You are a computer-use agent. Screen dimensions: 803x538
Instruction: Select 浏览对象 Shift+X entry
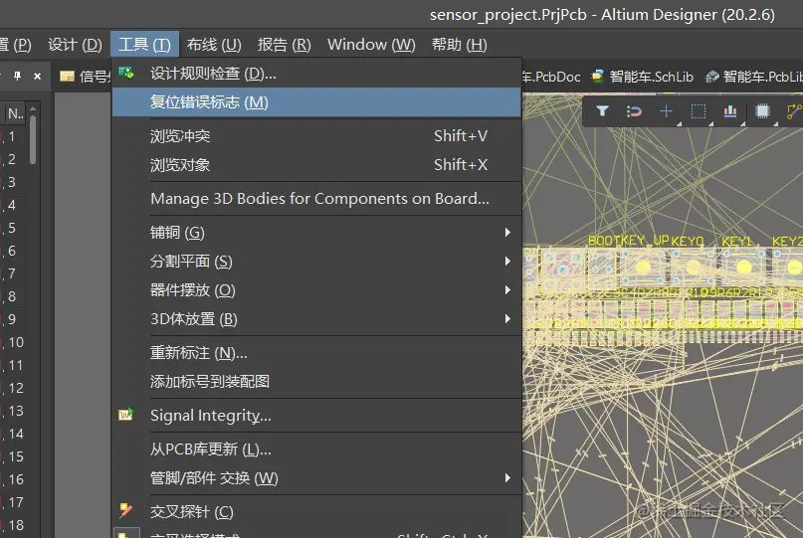tap(316, 165)
